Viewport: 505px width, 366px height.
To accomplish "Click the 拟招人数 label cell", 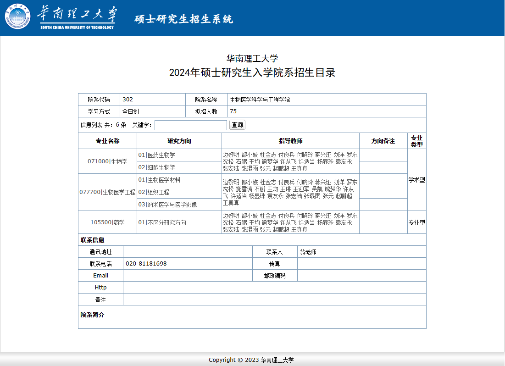I will coord(206,111).
